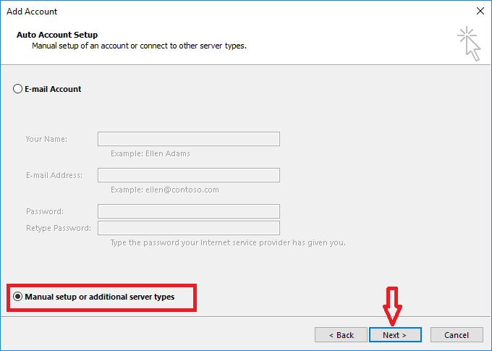
Task: Click the E-mail Address label
Action: (54, 175)
